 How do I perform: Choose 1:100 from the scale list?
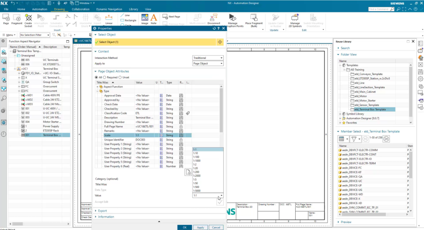tap(197, 157)
